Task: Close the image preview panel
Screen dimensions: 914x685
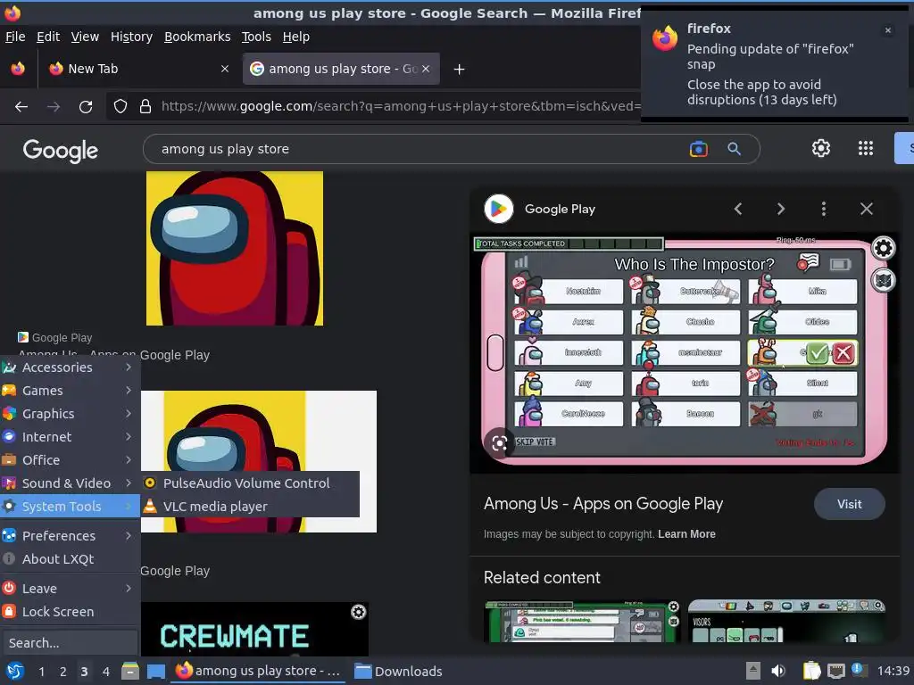Action: tap(867, 209)
